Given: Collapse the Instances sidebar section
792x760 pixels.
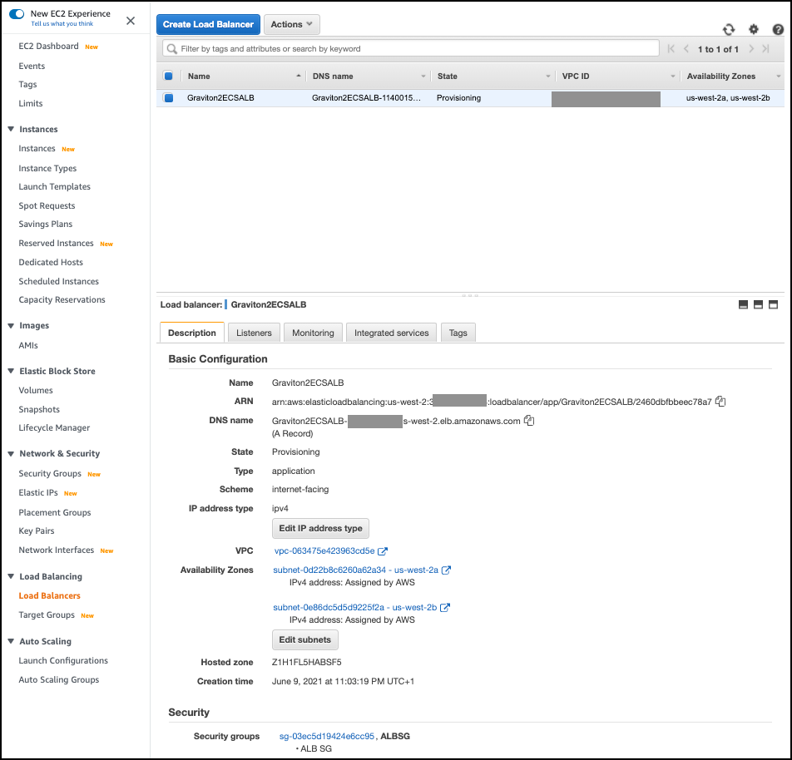Looking at the screenshot, I should 11,129.
